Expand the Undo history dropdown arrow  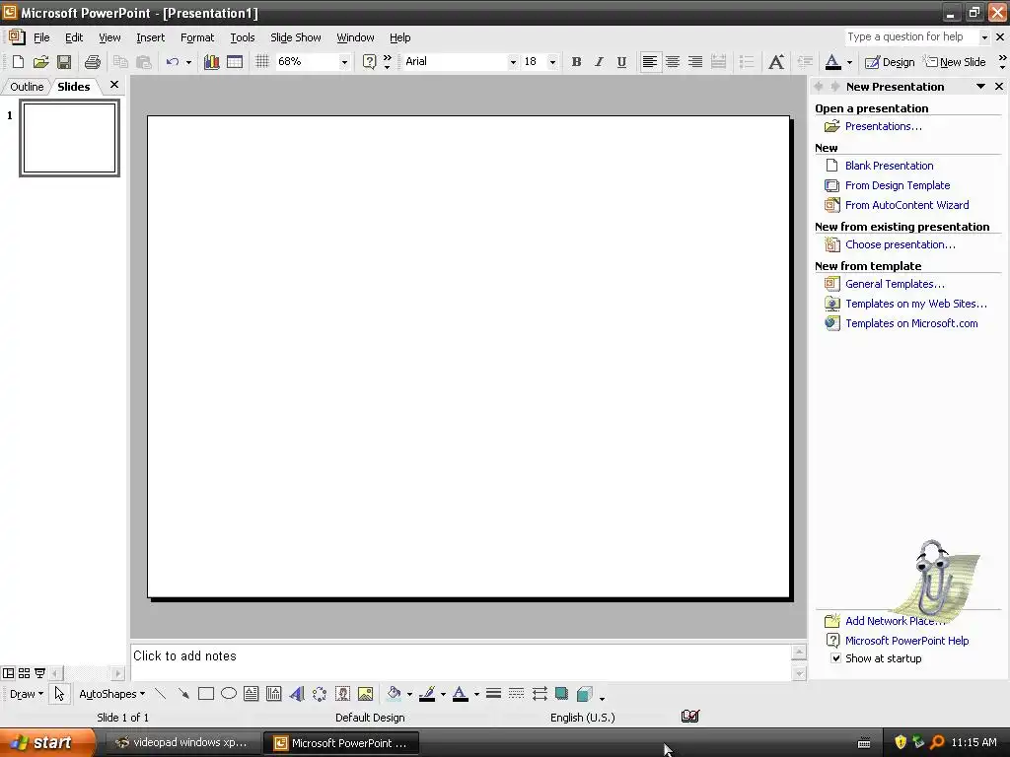click(x=188, y=62)
